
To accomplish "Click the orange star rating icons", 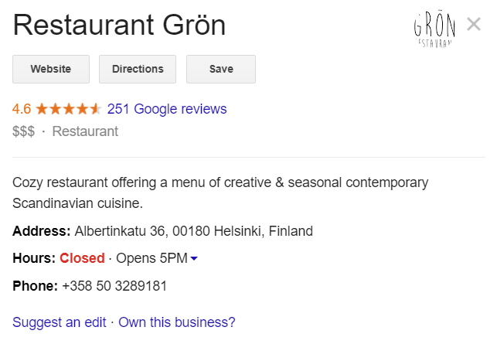I will point(68,109).
